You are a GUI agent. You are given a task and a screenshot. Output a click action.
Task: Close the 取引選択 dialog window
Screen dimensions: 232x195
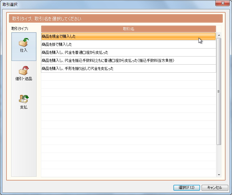(x=222, y=3)
